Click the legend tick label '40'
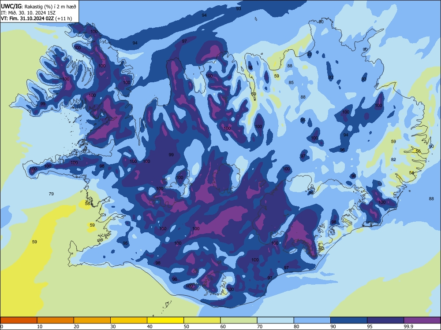Image resolution: width=441 pixels, height=330 pixels. click(150, 326)
